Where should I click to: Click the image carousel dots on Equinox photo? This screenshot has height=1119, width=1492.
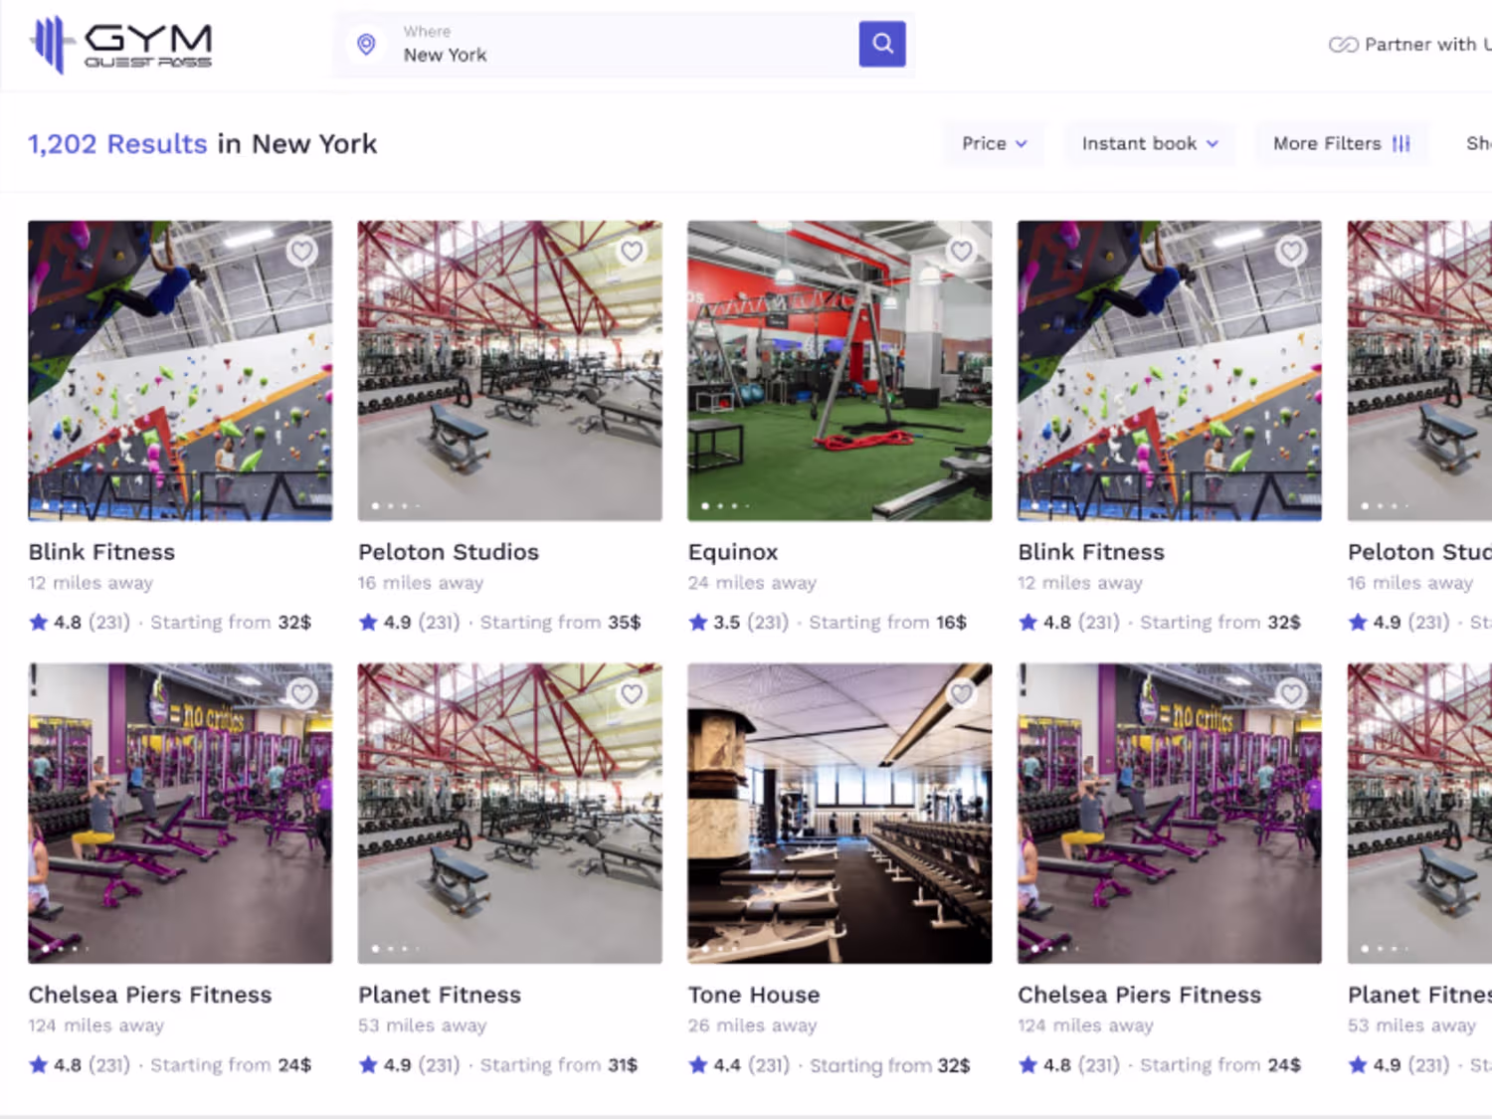coord(725,506)
